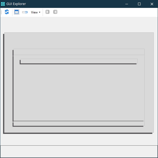Close the GUI Explorer window
The height and width of the screenshot is (158, 158).
point(152,4)
